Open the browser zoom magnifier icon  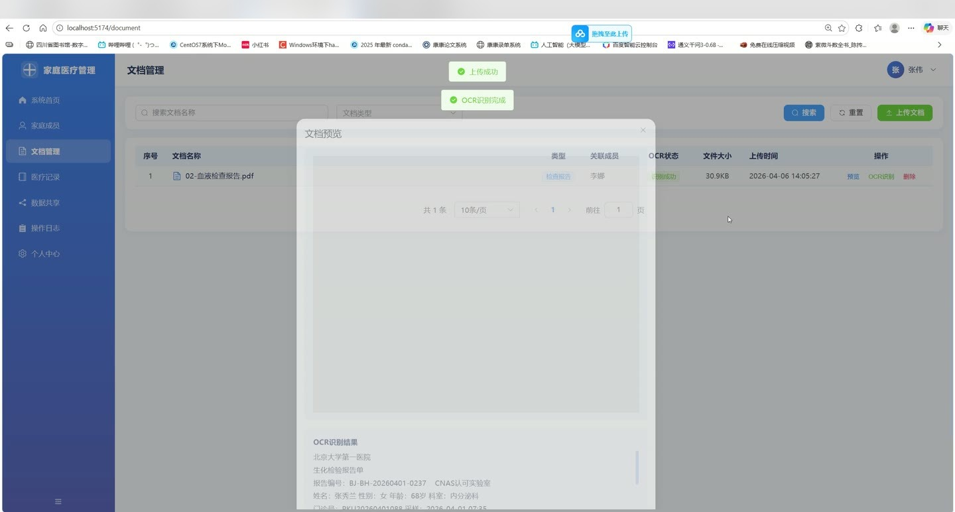pos(828,28)
